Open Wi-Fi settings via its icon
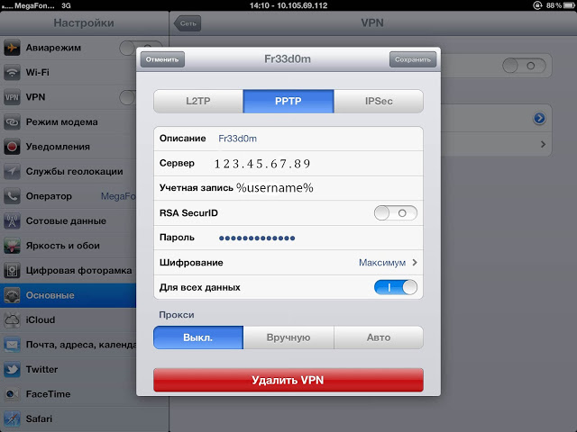 (x=13, y=72)
